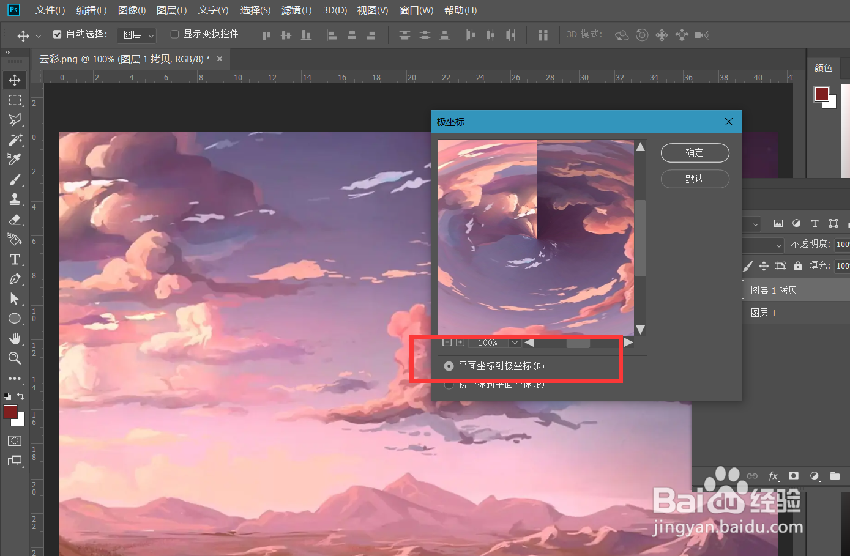Swap foreground and background colors

pyautogui.click(x=20, y=396)
